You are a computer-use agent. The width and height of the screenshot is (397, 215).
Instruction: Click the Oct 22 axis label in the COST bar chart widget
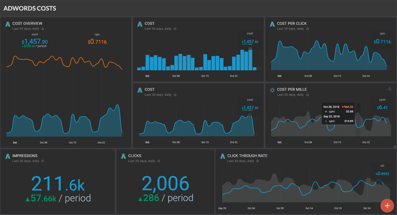coord(234,76)
